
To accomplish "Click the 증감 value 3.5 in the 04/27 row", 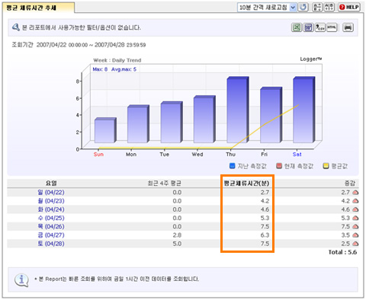I will coord(345,235).
